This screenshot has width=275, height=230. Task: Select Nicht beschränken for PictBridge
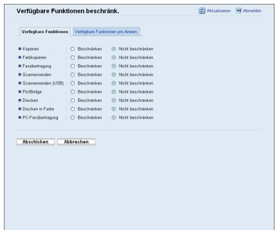[114, 92]
